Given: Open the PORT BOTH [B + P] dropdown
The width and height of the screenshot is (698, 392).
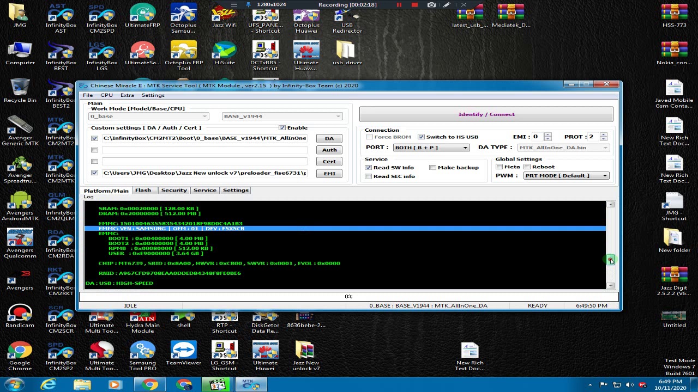Looking at the screenshot, I should pos(431,148).
